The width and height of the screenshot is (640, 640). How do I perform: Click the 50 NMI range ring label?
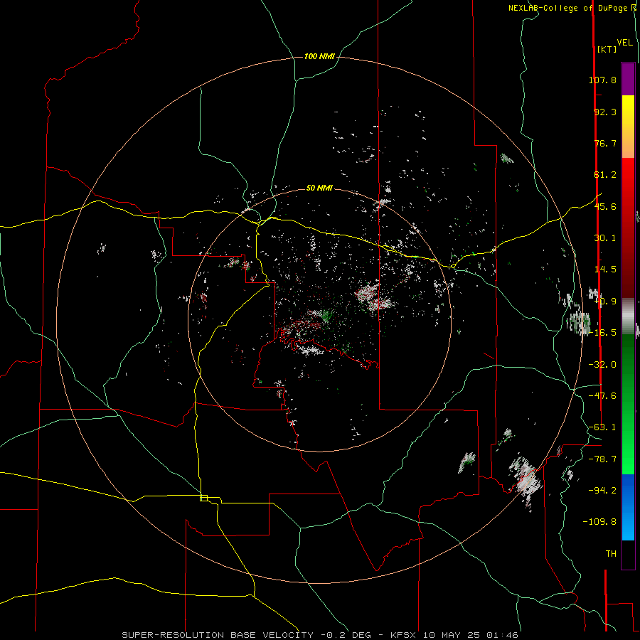[x=319, y=188]
